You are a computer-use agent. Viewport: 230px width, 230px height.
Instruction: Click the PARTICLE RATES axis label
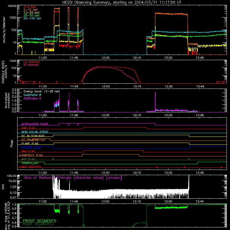coord(3,72)
